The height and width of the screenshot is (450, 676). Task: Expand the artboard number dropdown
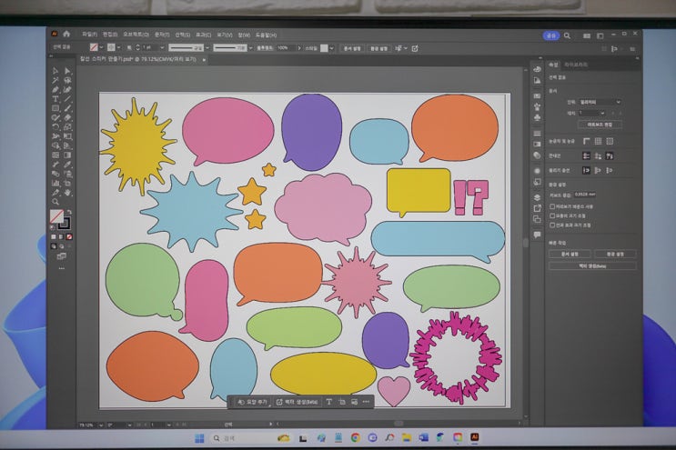pyautogui.click(x=591, y=113)
